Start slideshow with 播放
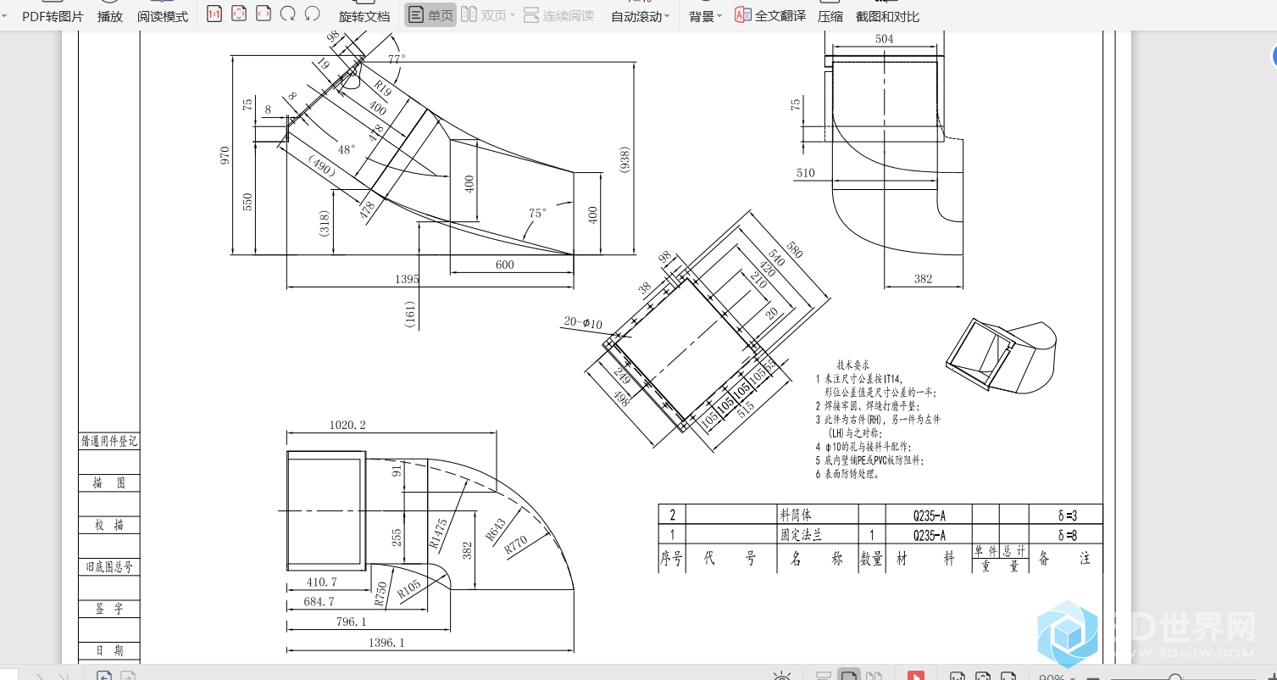This screenshot has width=1277, height=680. click(110, 16)
